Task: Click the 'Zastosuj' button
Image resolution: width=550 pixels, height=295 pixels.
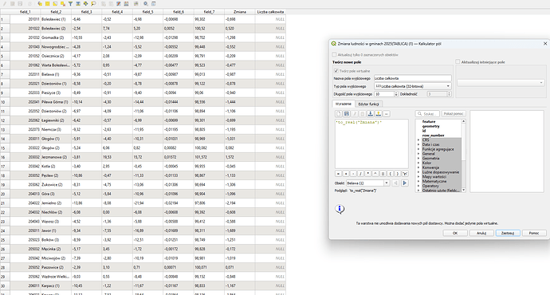Action: 508,233
